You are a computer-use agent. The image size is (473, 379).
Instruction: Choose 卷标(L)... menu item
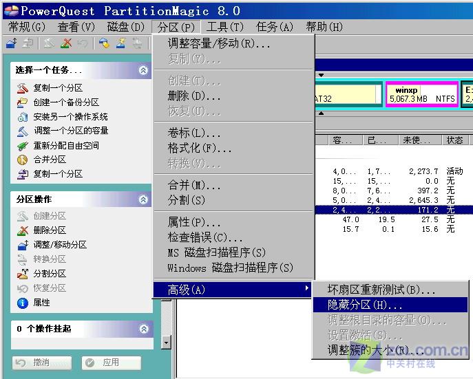click(234, 133)
